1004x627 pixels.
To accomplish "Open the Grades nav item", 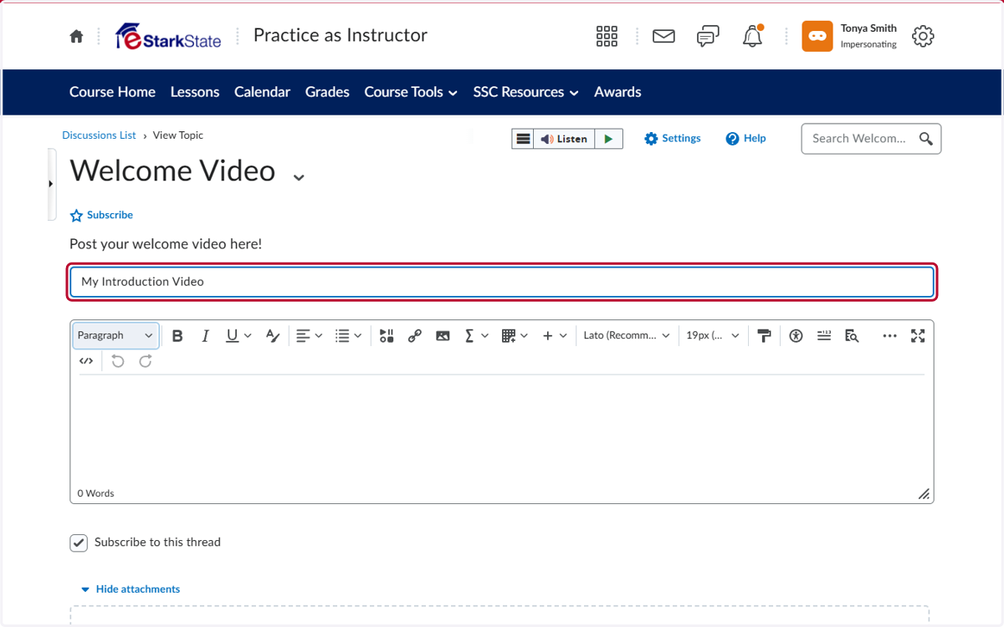I will 327,92.
